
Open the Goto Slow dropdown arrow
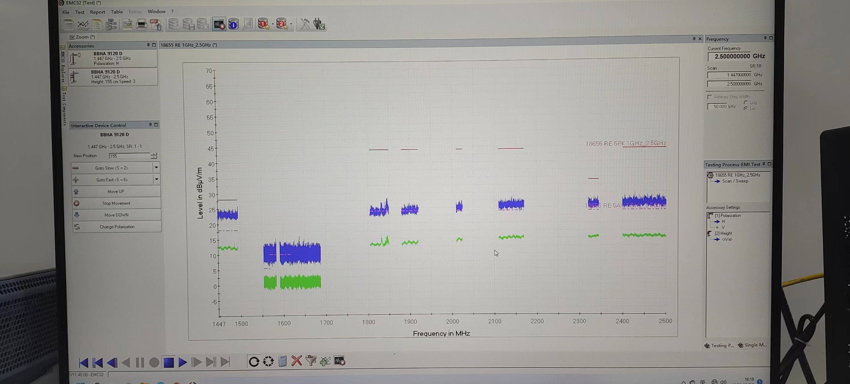click(x=156, y=168)
